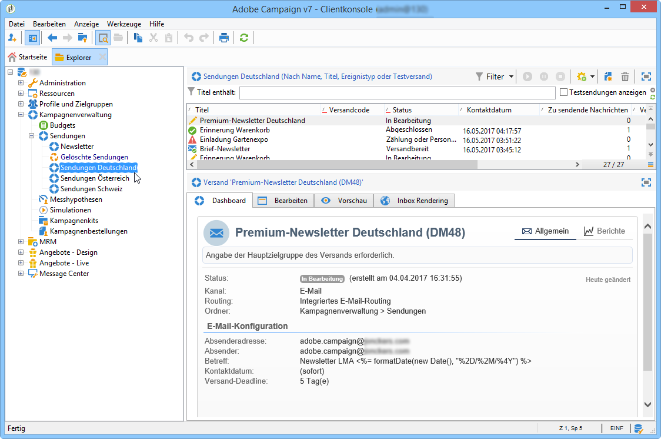Screen dimensions: 661x439
Task: Expand Profile und Zielgruppen node
Action: point(21,104)
